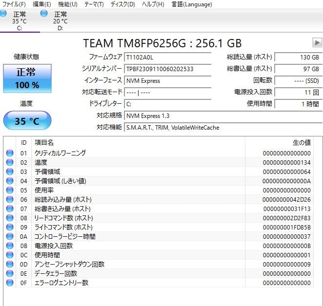
Task: Click status orb of ID 02 温度 row
Action: coord(10,162)
